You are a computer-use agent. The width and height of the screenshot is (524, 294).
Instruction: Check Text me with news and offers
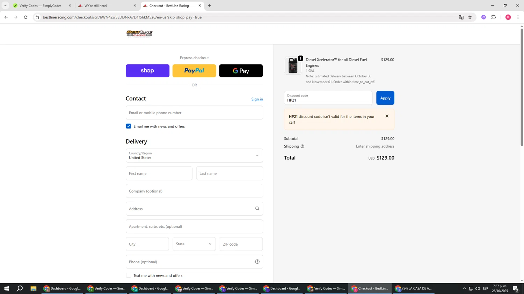point(129,276)
